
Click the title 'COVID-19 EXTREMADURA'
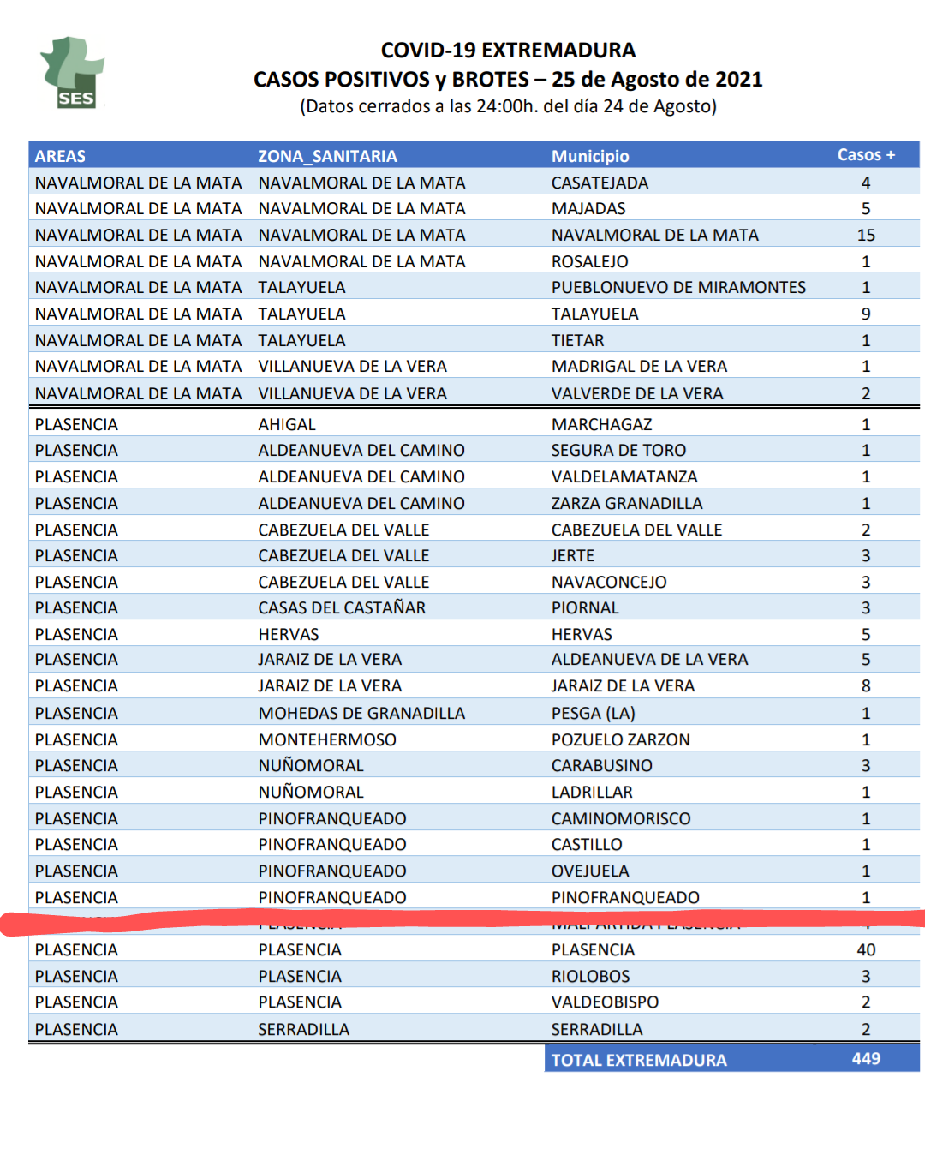point(508,51)
